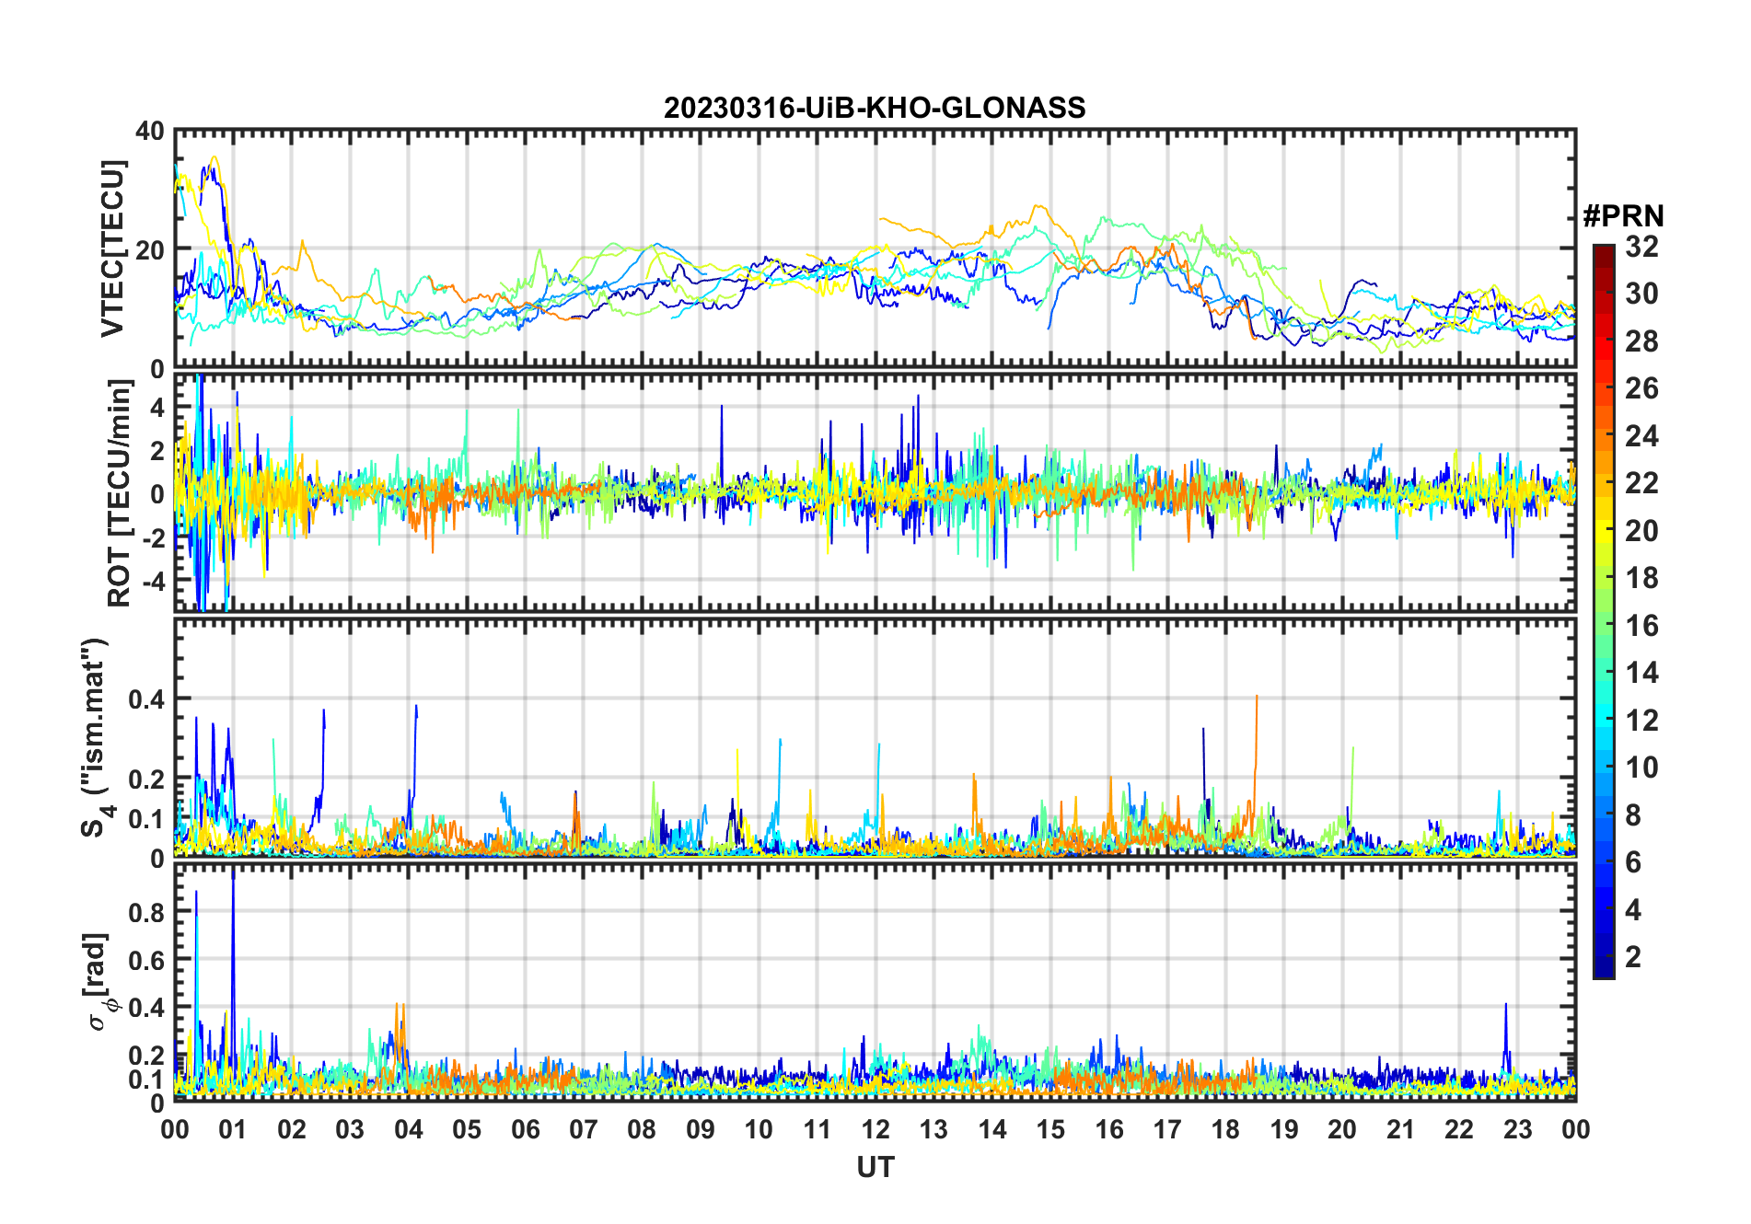1751x1224 pixels.
Task: Click UT axis tick label 11
Action: (x=818, y=1129)
